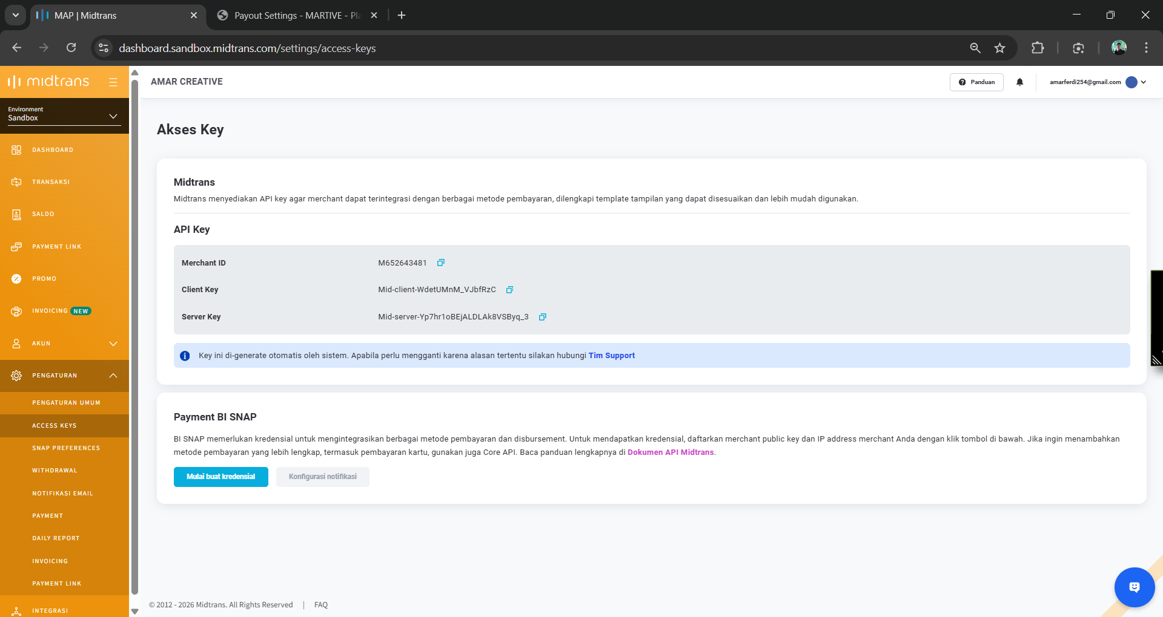1163x617 pixels.
Task: Click the Akun person icon
Action: (x=16, y=344)
